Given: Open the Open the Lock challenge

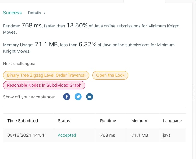Looking at the screenshot, I should [x=110, y=75].
